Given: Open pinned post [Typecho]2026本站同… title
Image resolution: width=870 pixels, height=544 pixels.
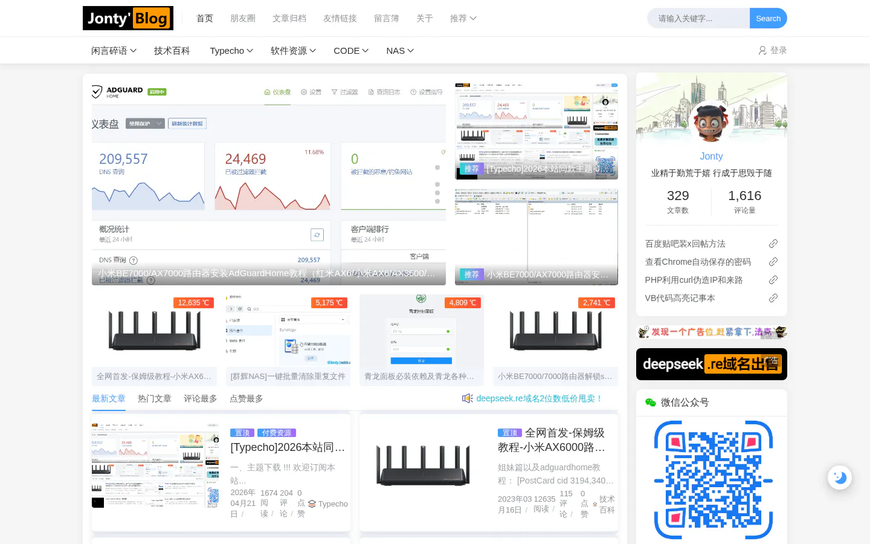Looking at the screenshot, I should 288,447.
